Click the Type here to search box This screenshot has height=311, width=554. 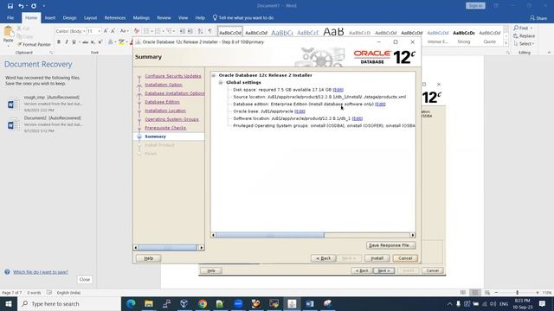(68, 303)
